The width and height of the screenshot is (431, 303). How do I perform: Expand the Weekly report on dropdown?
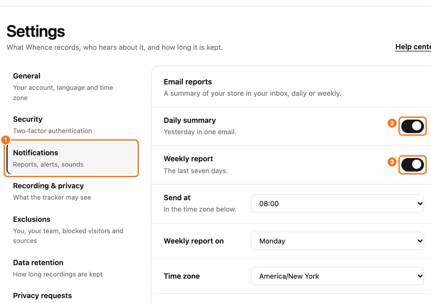point(337,241)
